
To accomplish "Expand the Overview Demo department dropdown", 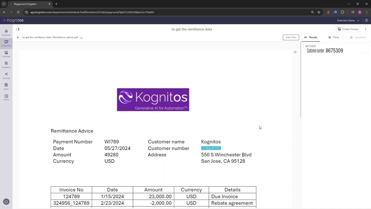I will click(x=348, y=20).
